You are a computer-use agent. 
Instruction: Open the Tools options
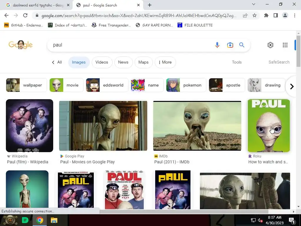pos(237,62)
